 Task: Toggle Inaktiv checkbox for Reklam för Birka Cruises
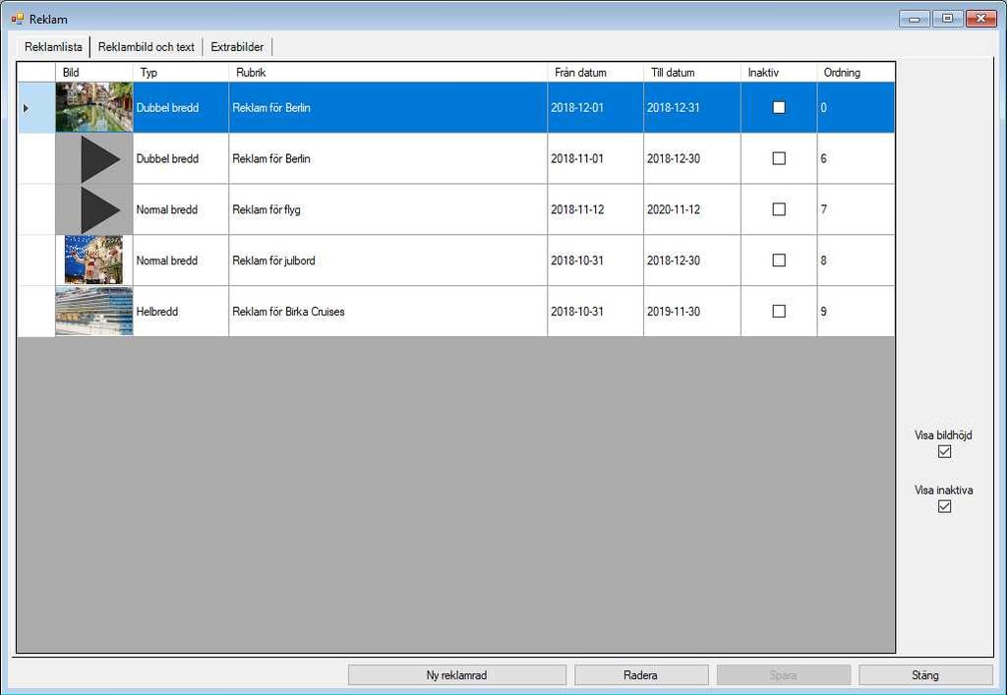click(779, 312)
